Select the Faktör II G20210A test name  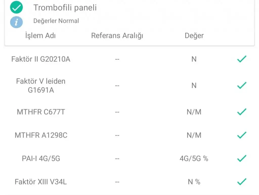(x=41, y=59)
